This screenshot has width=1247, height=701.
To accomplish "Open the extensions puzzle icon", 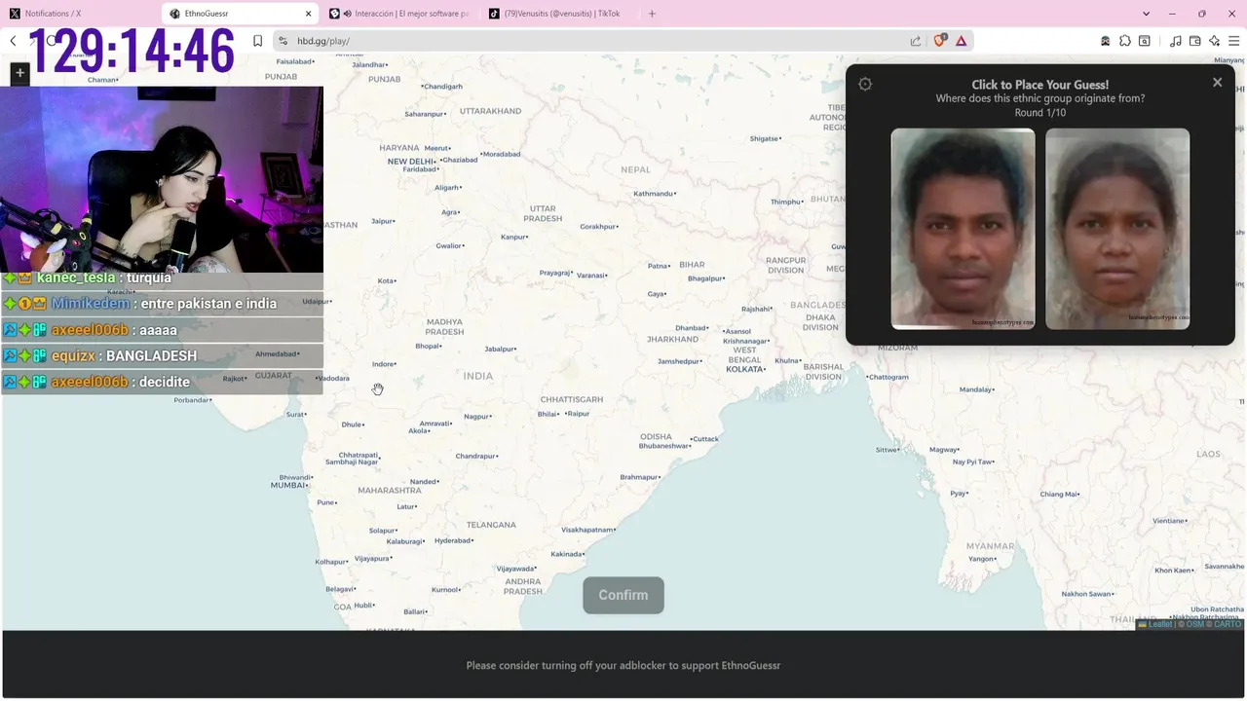I will [x=1125, y=41].
